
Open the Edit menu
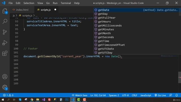pyautogui.click(x=18, y=3)
